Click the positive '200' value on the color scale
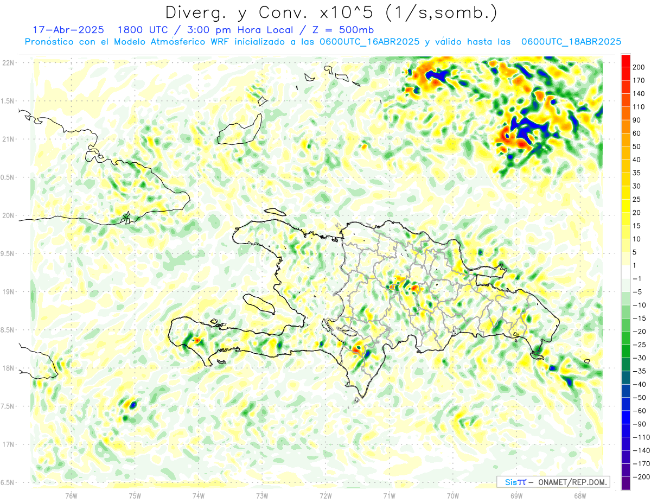 (x=639, y=66)
